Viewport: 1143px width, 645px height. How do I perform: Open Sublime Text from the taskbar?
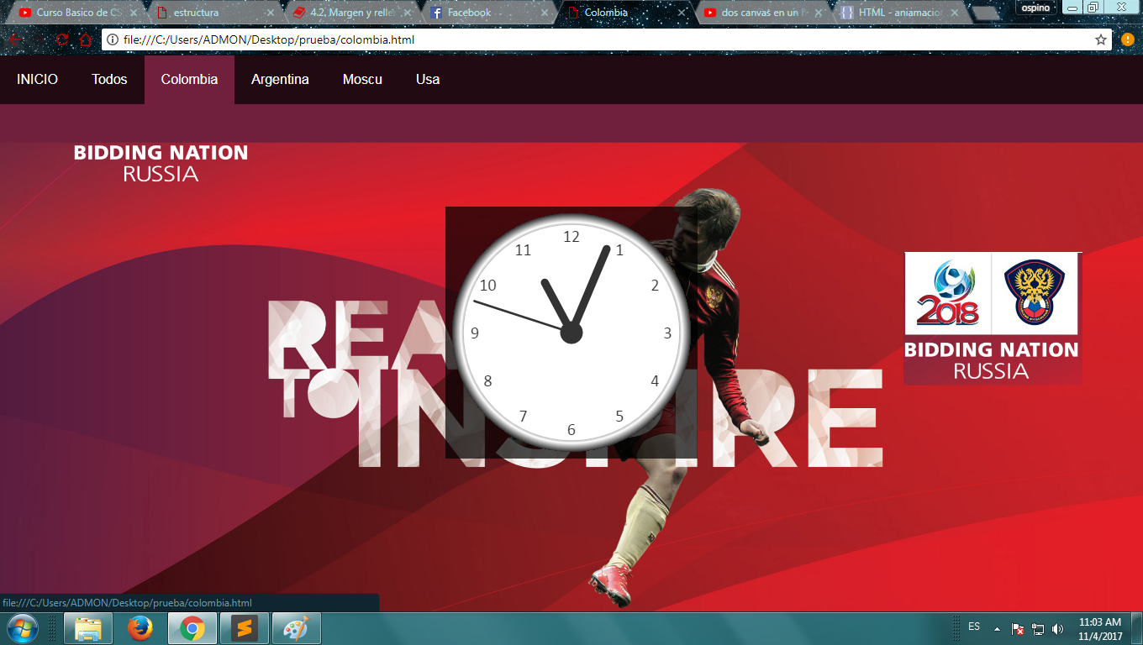(245, 628)
